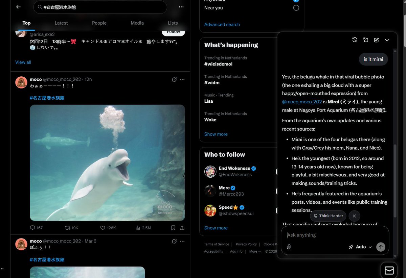Switch to the Lists tab
The width and height of the screenshot is (406, 278).
[173, 23]
